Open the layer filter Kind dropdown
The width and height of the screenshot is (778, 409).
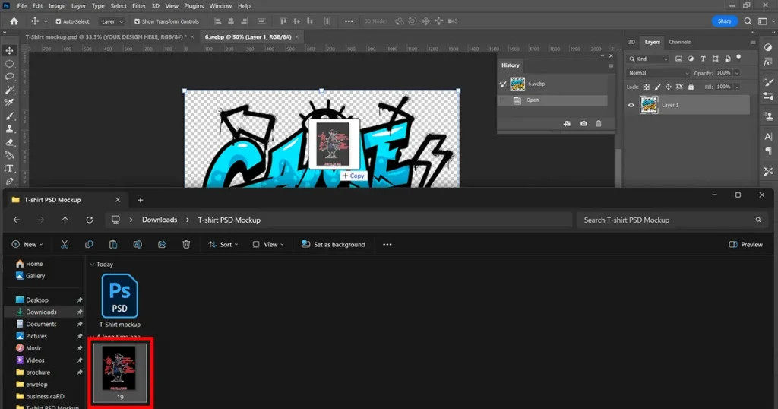tap(648, 59)
